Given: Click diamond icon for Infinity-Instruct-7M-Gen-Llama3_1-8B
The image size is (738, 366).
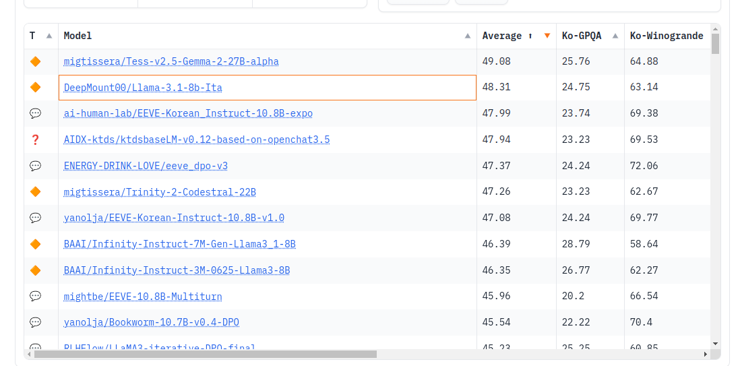Looking at the screenshot, I should (35, 244).
